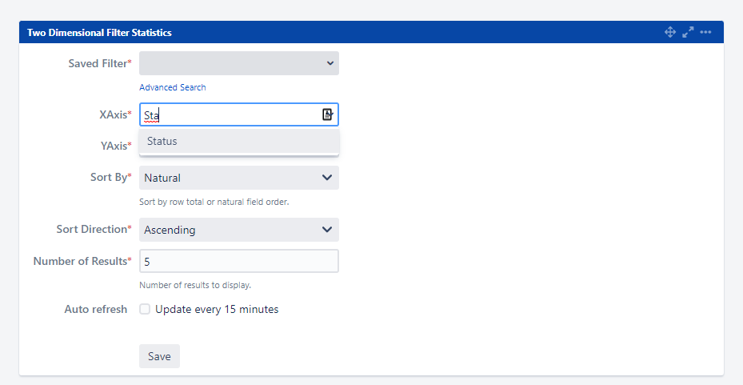Click the Number of results to display hint

tap(195, 285)
